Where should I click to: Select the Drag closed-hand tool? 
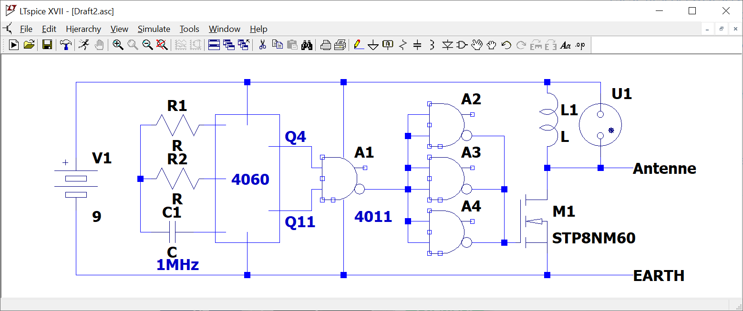pyautogui.click(x=491, y=45)
